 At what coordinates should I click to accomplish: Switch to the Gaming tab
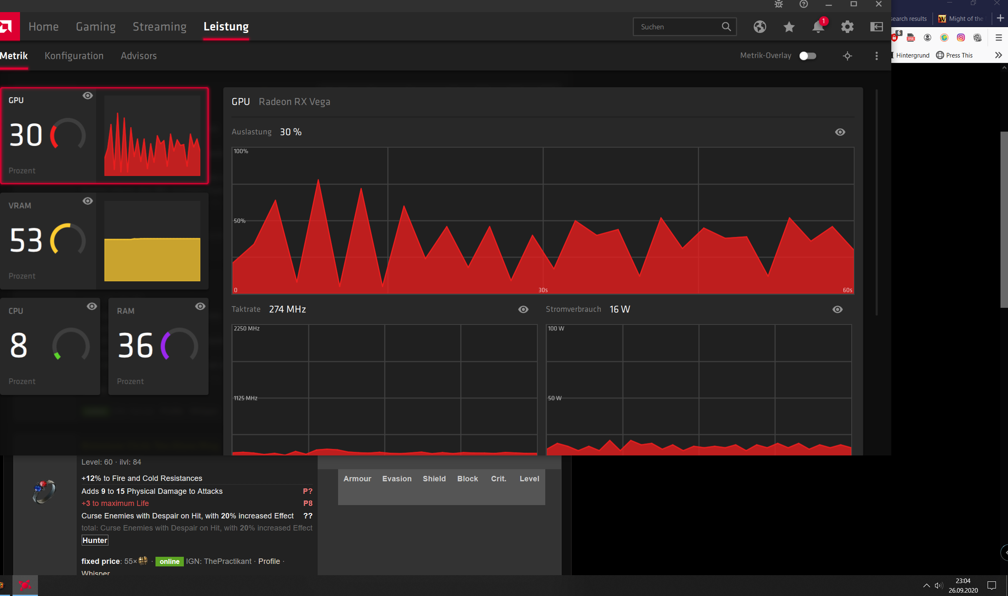[95, 27]
